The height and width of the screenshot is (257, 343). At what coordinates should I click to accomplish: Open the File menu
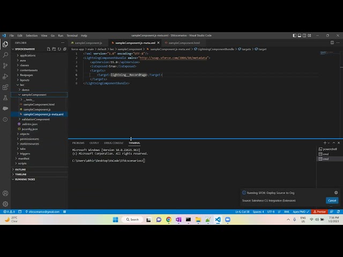coord(12,35)
